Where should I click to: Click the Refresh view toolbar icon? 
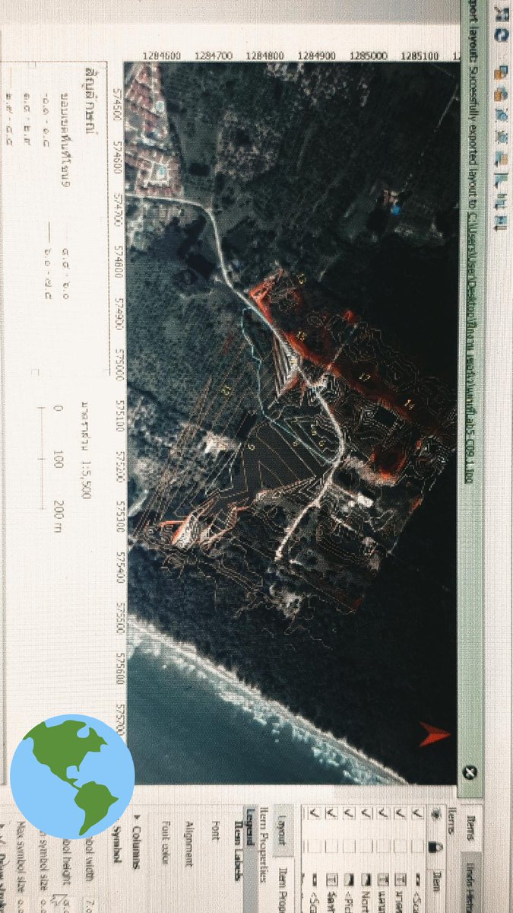tap(501, 35)
